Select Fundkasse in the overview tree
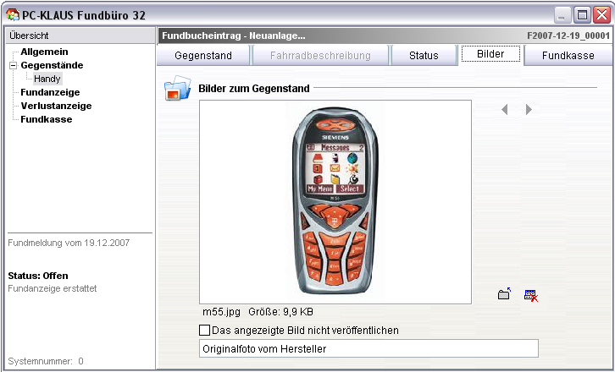 coord(47,119)
